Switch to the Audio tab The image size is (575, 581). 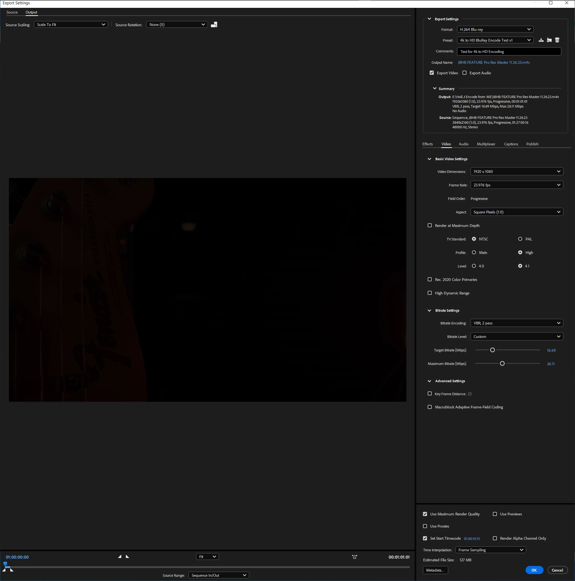pyautogui.click(x=463, y=144)
